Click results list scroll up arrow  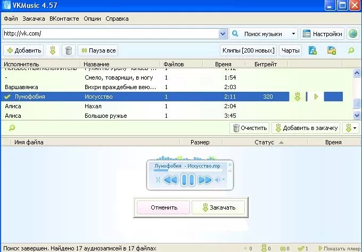click(x=357, y=73)
